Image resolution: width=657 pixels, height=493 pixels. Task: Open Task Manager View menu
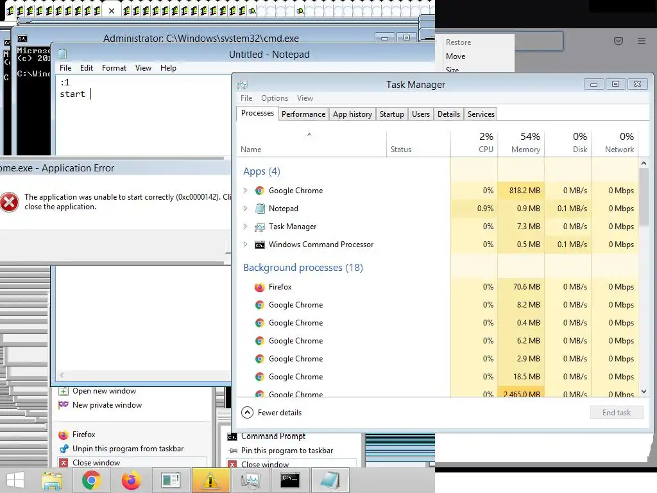point(305,98)
